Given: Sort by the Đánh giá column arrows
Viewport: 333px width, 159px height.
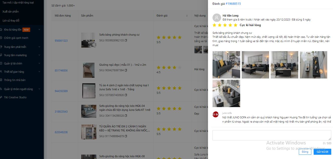Looking at the screenshot, I should [187, 16].
